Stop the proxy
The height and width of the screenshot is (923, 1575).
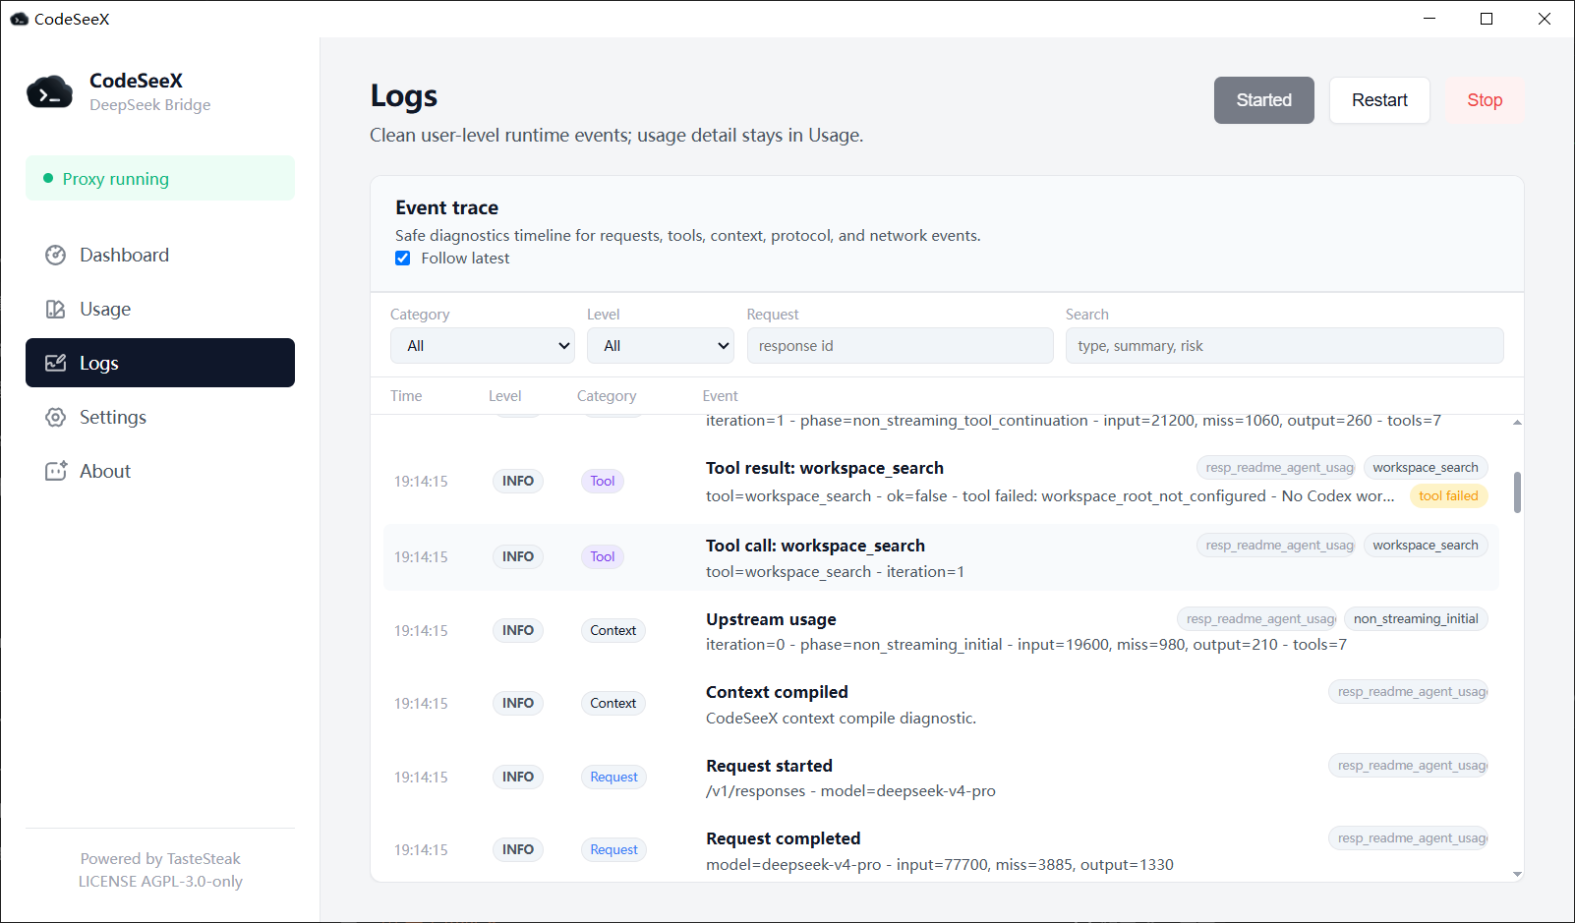(1485, 100)
